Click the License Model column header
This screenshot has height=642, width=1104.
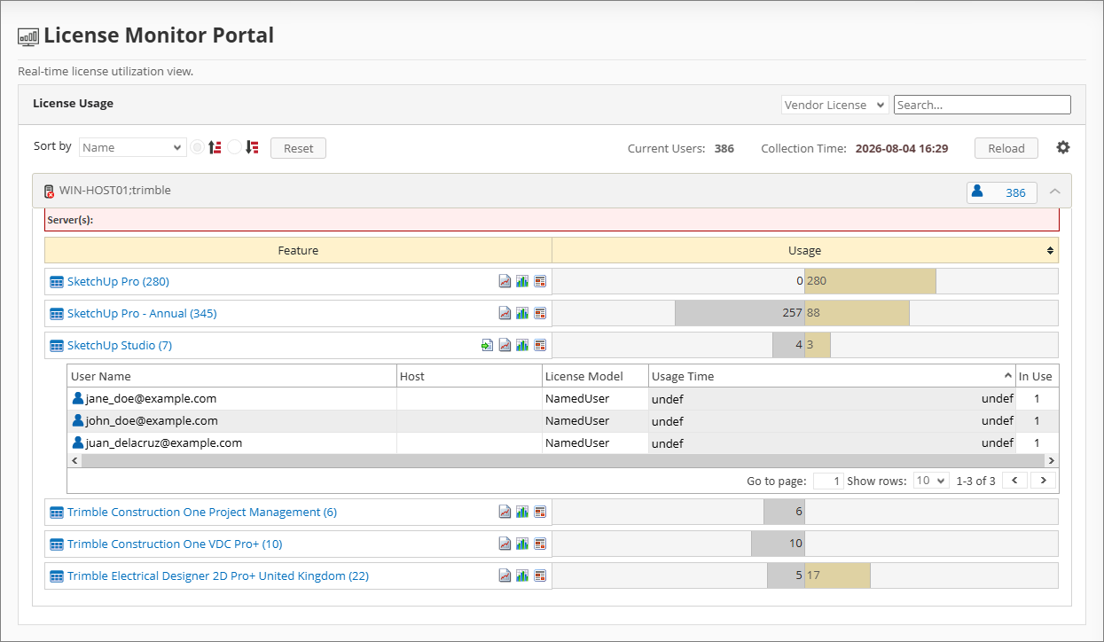(x=596, y=376)
